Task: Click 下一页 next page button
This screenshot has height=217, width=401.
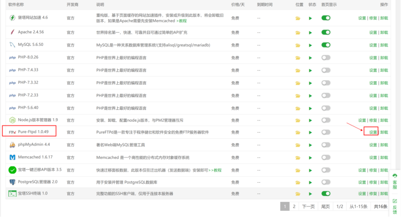Action: point(308,206)
